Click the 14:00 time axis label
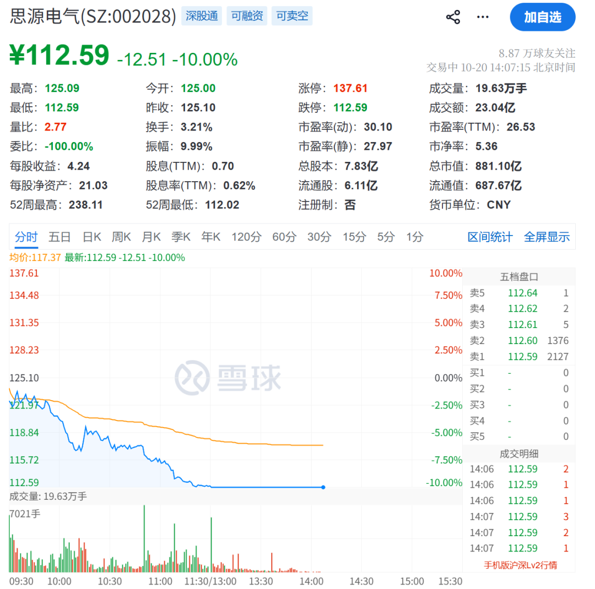The width and height of the screenshot is (595, 589). tap(311, 581)
